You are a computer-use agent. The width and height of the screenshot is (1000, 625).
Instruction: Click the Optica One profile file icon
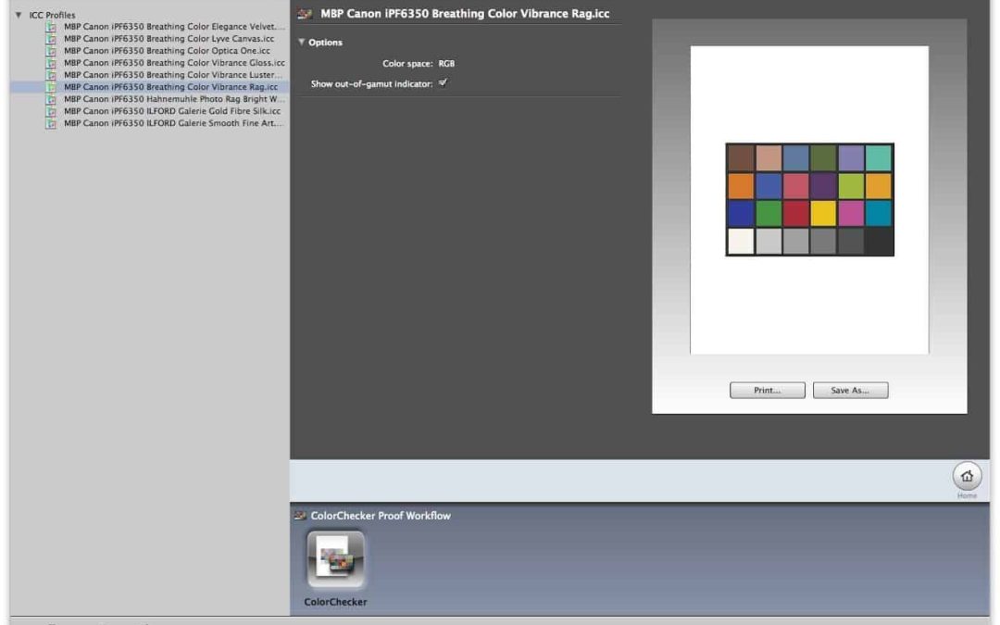pyautogui.click(x=53, y=51)
